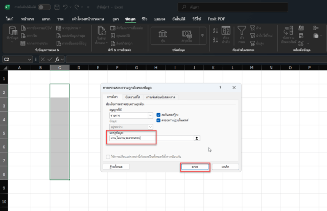Switch to the Error Alert dialog tab

click(160, 97)
